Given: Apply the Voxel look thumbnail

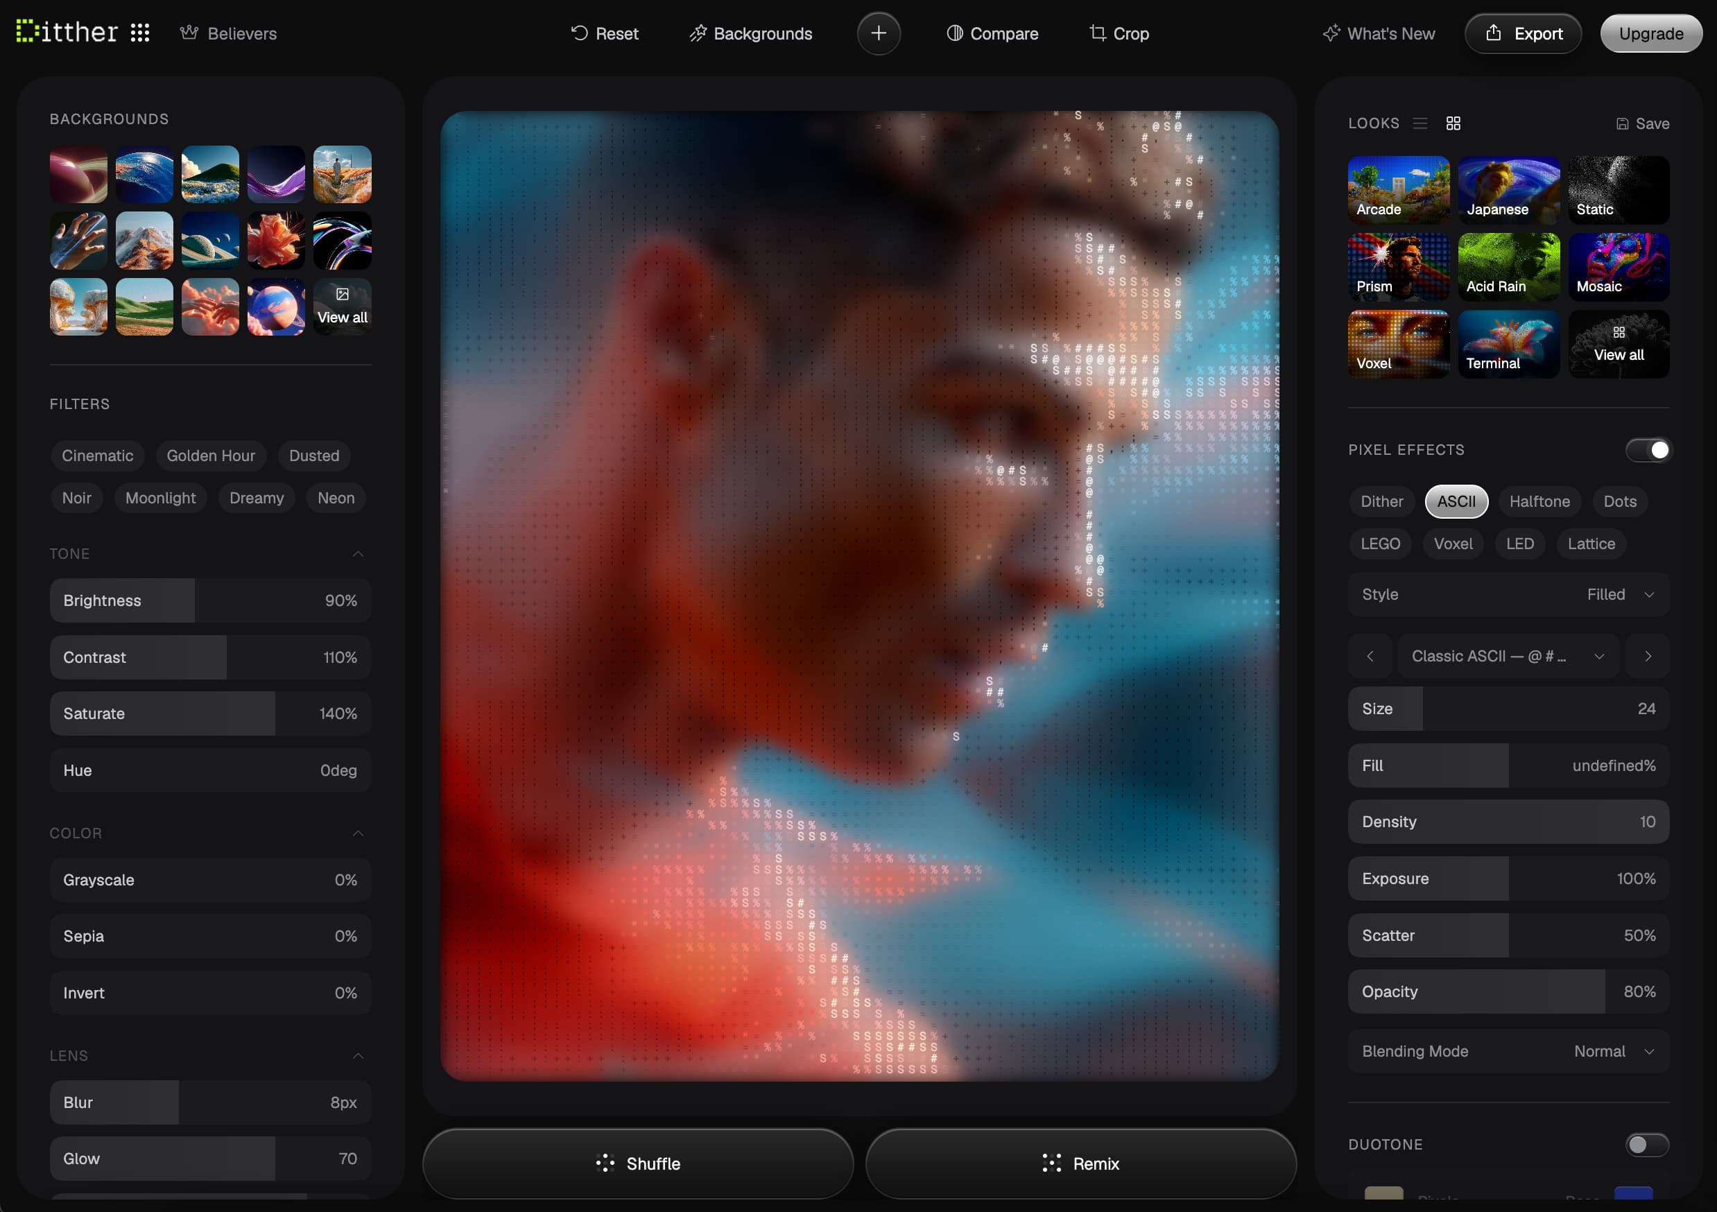Looking at the screenshot, I should click(1399, 344).
